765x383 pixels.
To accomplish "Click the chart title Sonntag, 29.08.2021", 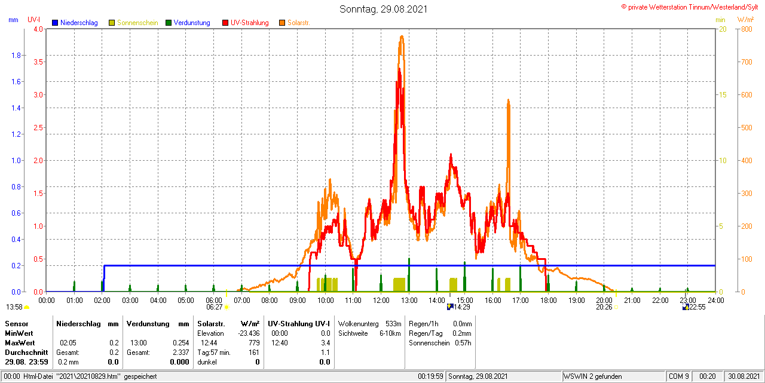I will (x=384, y=9).
